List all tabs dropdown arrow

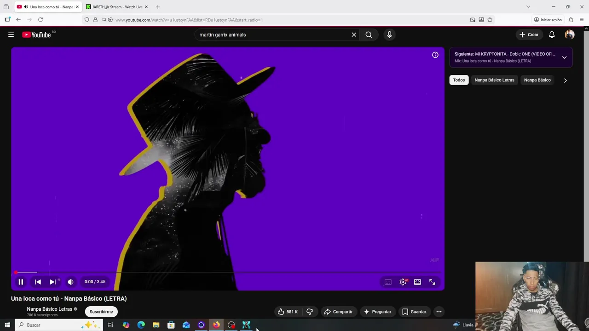coord(528,7)
